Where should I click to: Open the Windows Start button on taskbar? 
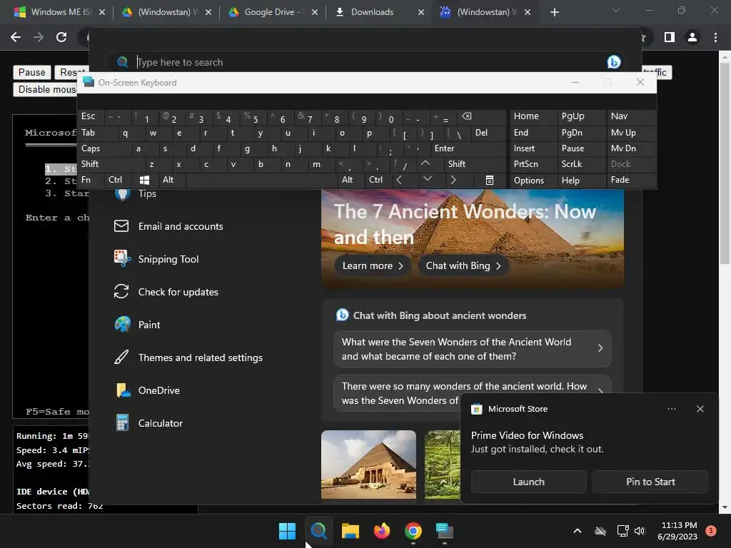[x=287, y=531]
